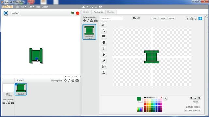
Task: Click the Clear button
Action: [154, 19]
